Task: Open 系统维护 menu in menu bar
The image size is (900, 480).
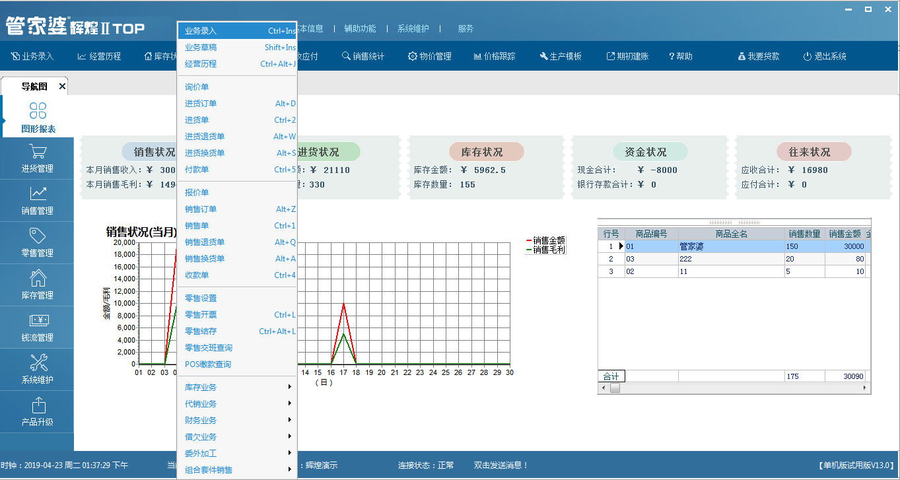Action: click(x=413, y=29)
